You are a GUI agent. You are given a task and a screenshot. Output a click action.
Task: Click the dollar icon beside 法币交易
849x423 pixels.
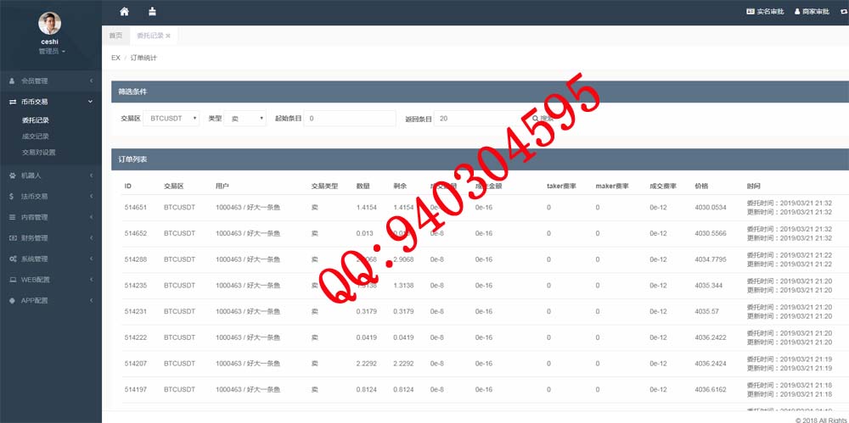(x=12, y=197)
